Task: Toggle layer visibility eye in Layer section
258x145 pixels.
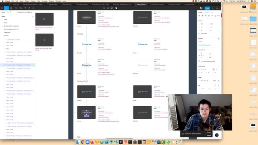Action: tap(218, 81)
